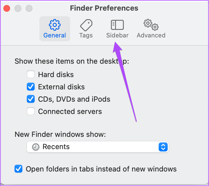Switch to the Advanced tab label
This screenshot has height=186, width=209.
pyautogui.click(x=151, y=35)
